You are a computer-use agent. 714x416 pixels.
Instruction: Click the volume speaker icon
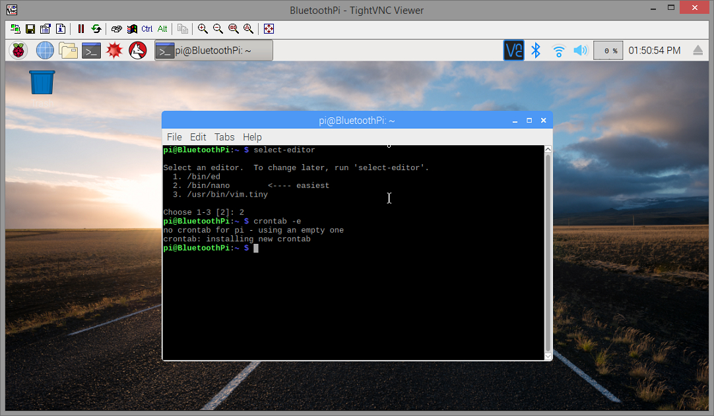click(x=581, y=51)
